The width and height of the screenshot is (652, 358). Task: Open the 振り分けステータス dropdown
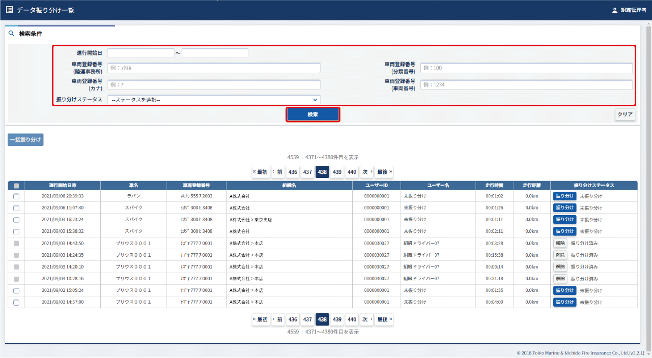click(214, 100)
